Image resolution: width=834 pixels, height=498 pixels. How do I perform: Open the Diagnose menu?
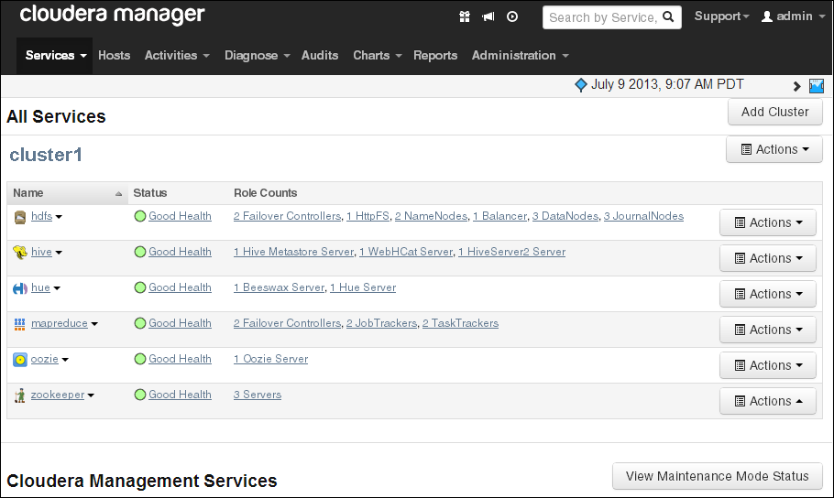click(x=257, y=55)
